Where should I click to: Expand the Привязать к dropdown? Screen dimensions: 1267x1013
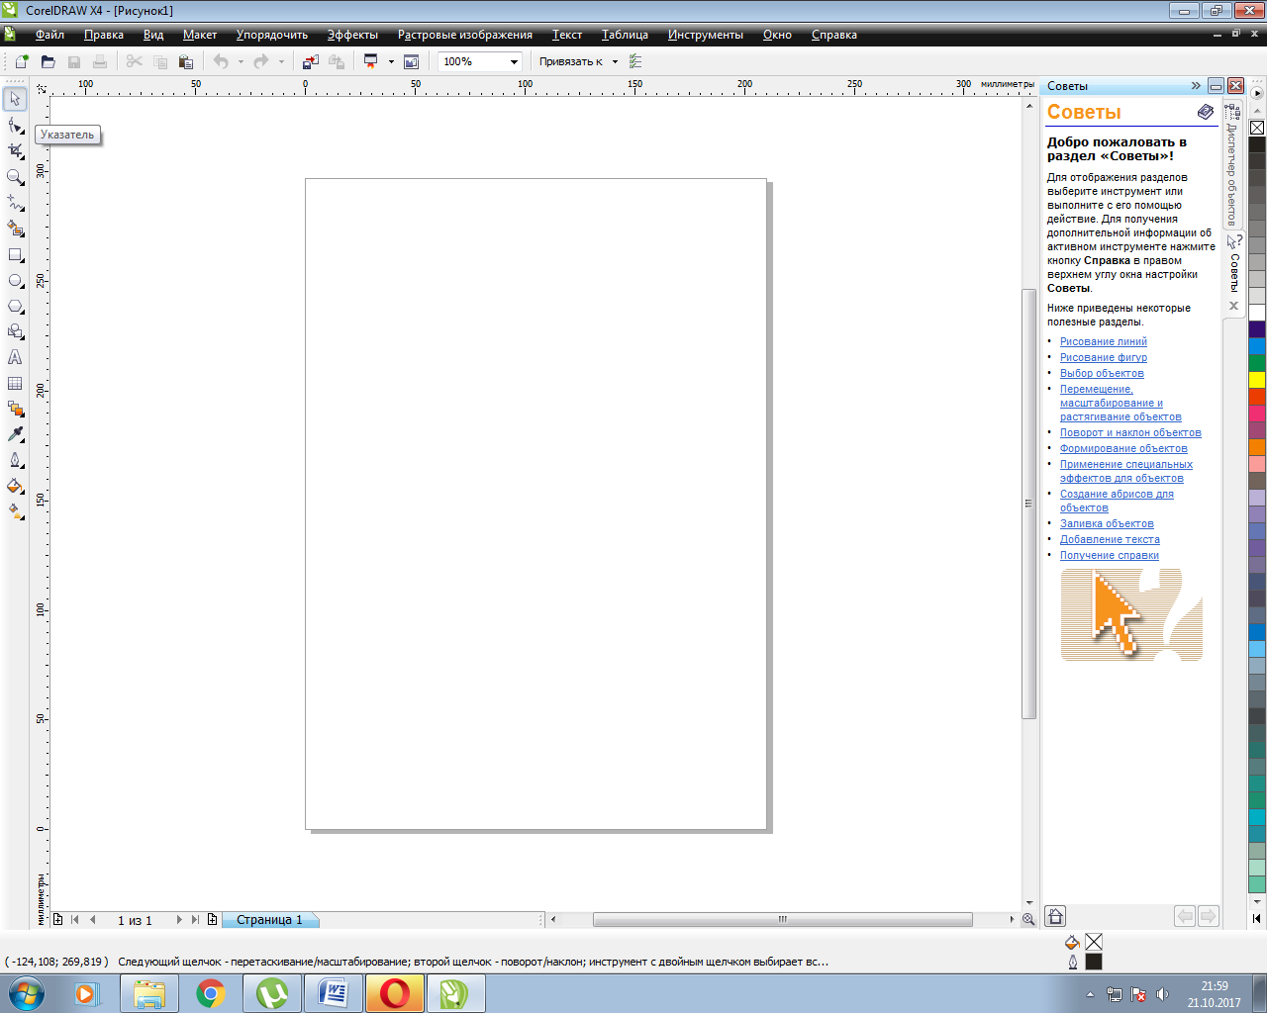pyautogui.click(x=615, y=61)
